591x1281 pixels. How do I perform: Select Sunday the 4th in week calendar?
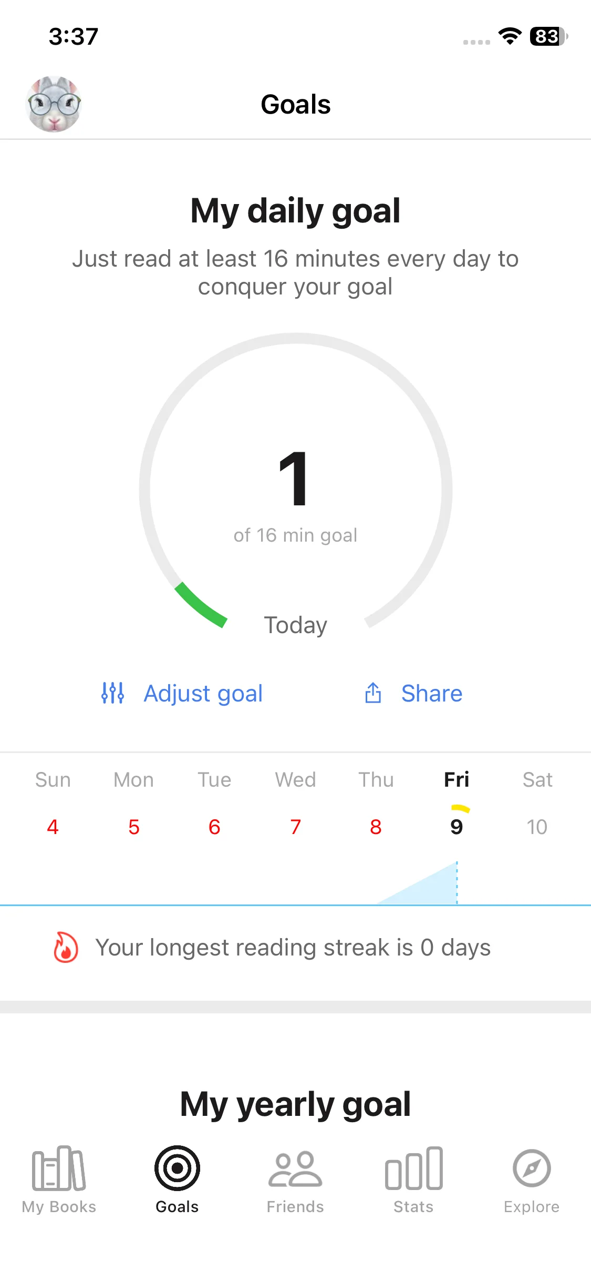click(x=53, y=827)
